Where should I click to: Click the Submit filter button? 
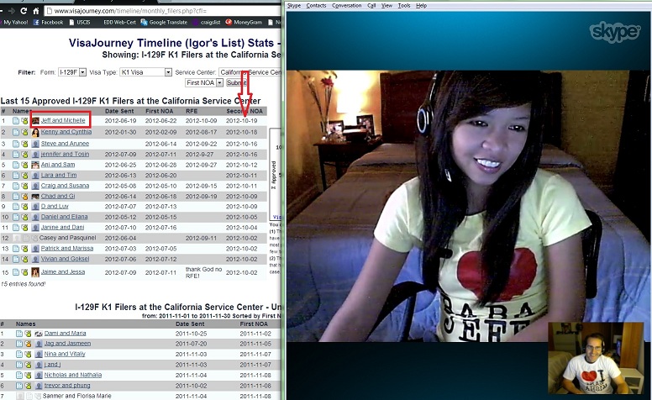coord(236,82)
